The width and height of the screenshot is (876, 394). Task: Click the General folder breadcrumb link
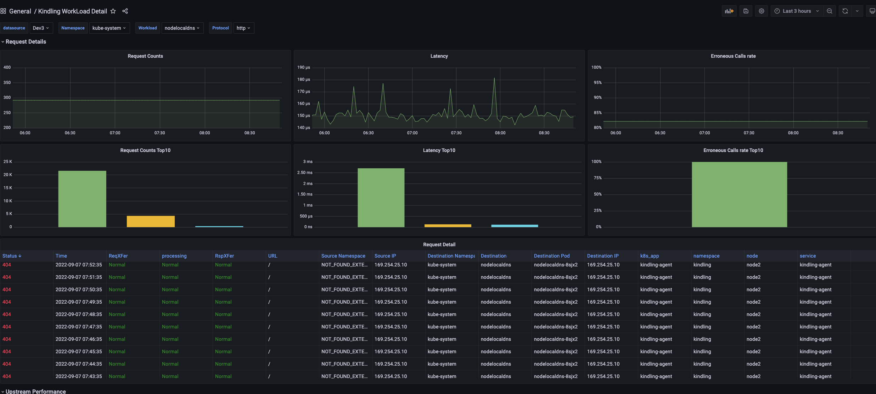(20, 11)
